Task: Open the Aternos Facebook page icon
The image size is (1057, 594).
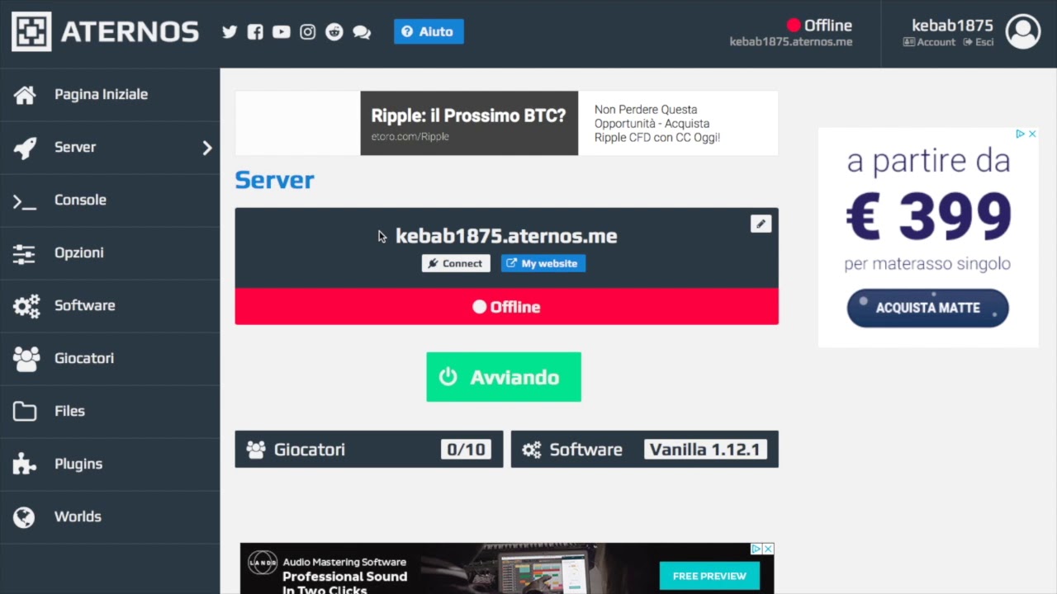Action: point(255,32)
